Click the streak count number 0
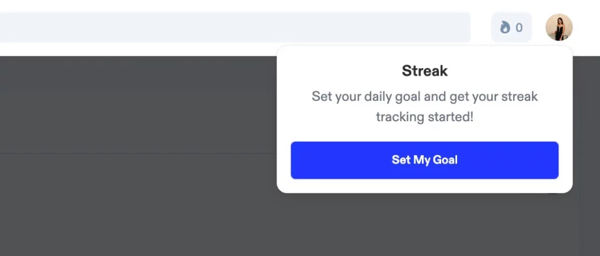 pos(519,28)
